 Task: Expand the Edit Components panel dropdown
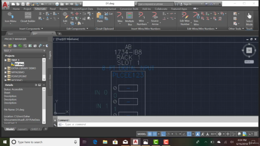pyautogui.click(x=87, y=29)
